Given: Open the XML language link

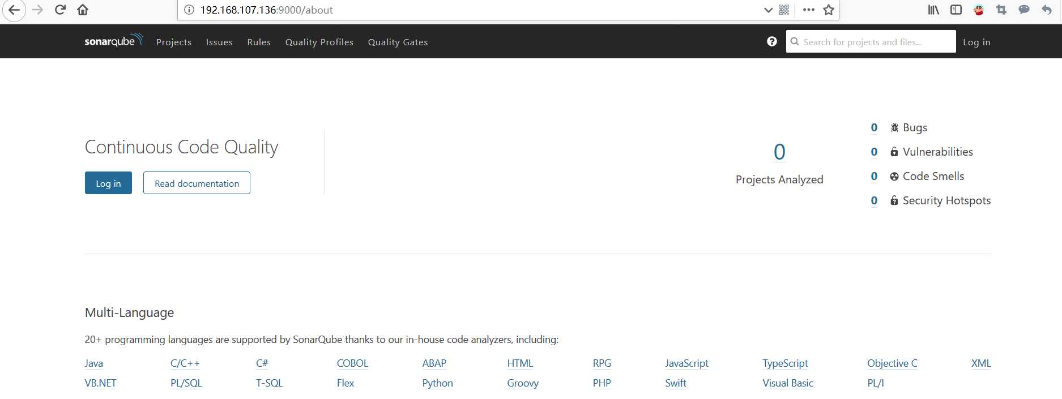Looking at the screenshot, I should pyautogui.click(x=981, y=363).
